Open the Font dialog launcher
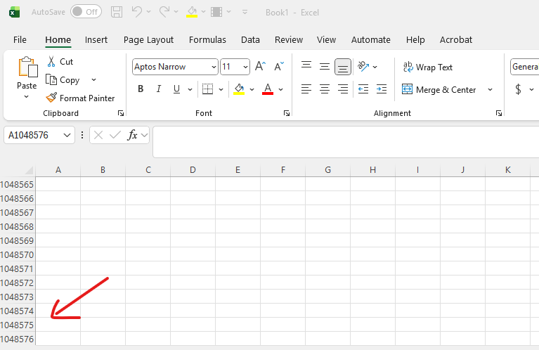The height and width of the screenshot is (350, 539). tap(286, 113)
